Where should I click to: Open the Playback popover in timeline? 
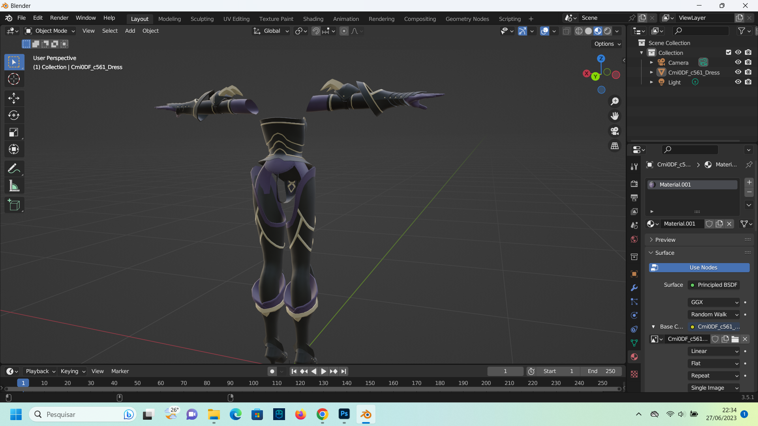pyautogui.click(x=40, y=371)
